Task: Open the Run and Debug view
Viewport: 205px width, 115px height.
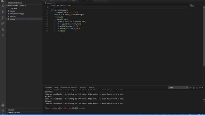Action: 3,18
